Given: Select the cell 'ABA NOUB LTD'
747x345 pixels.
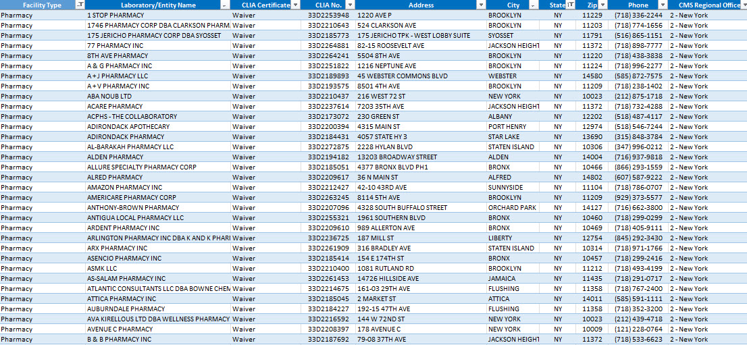Looking at the screenshot, I should coord(158,97).
